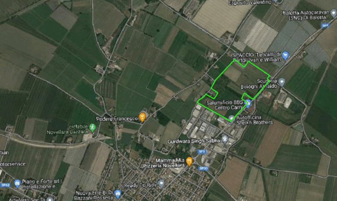Select the Piano e Forte srl pin
This screenshot has height=201, width=337.
pyautogui.click(x=17, y=183)
